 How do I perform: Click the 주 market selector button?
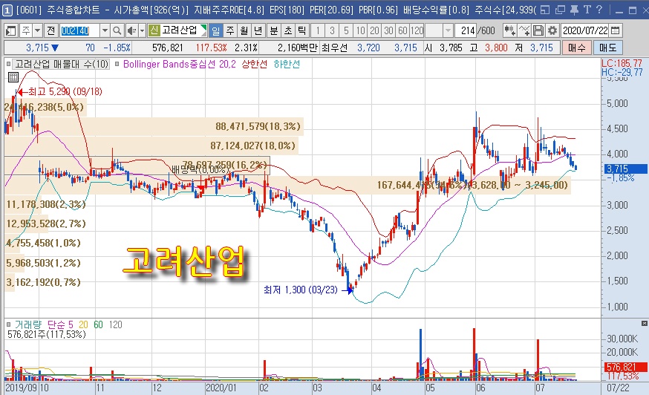pyautogui.click(x=26, y=30)
